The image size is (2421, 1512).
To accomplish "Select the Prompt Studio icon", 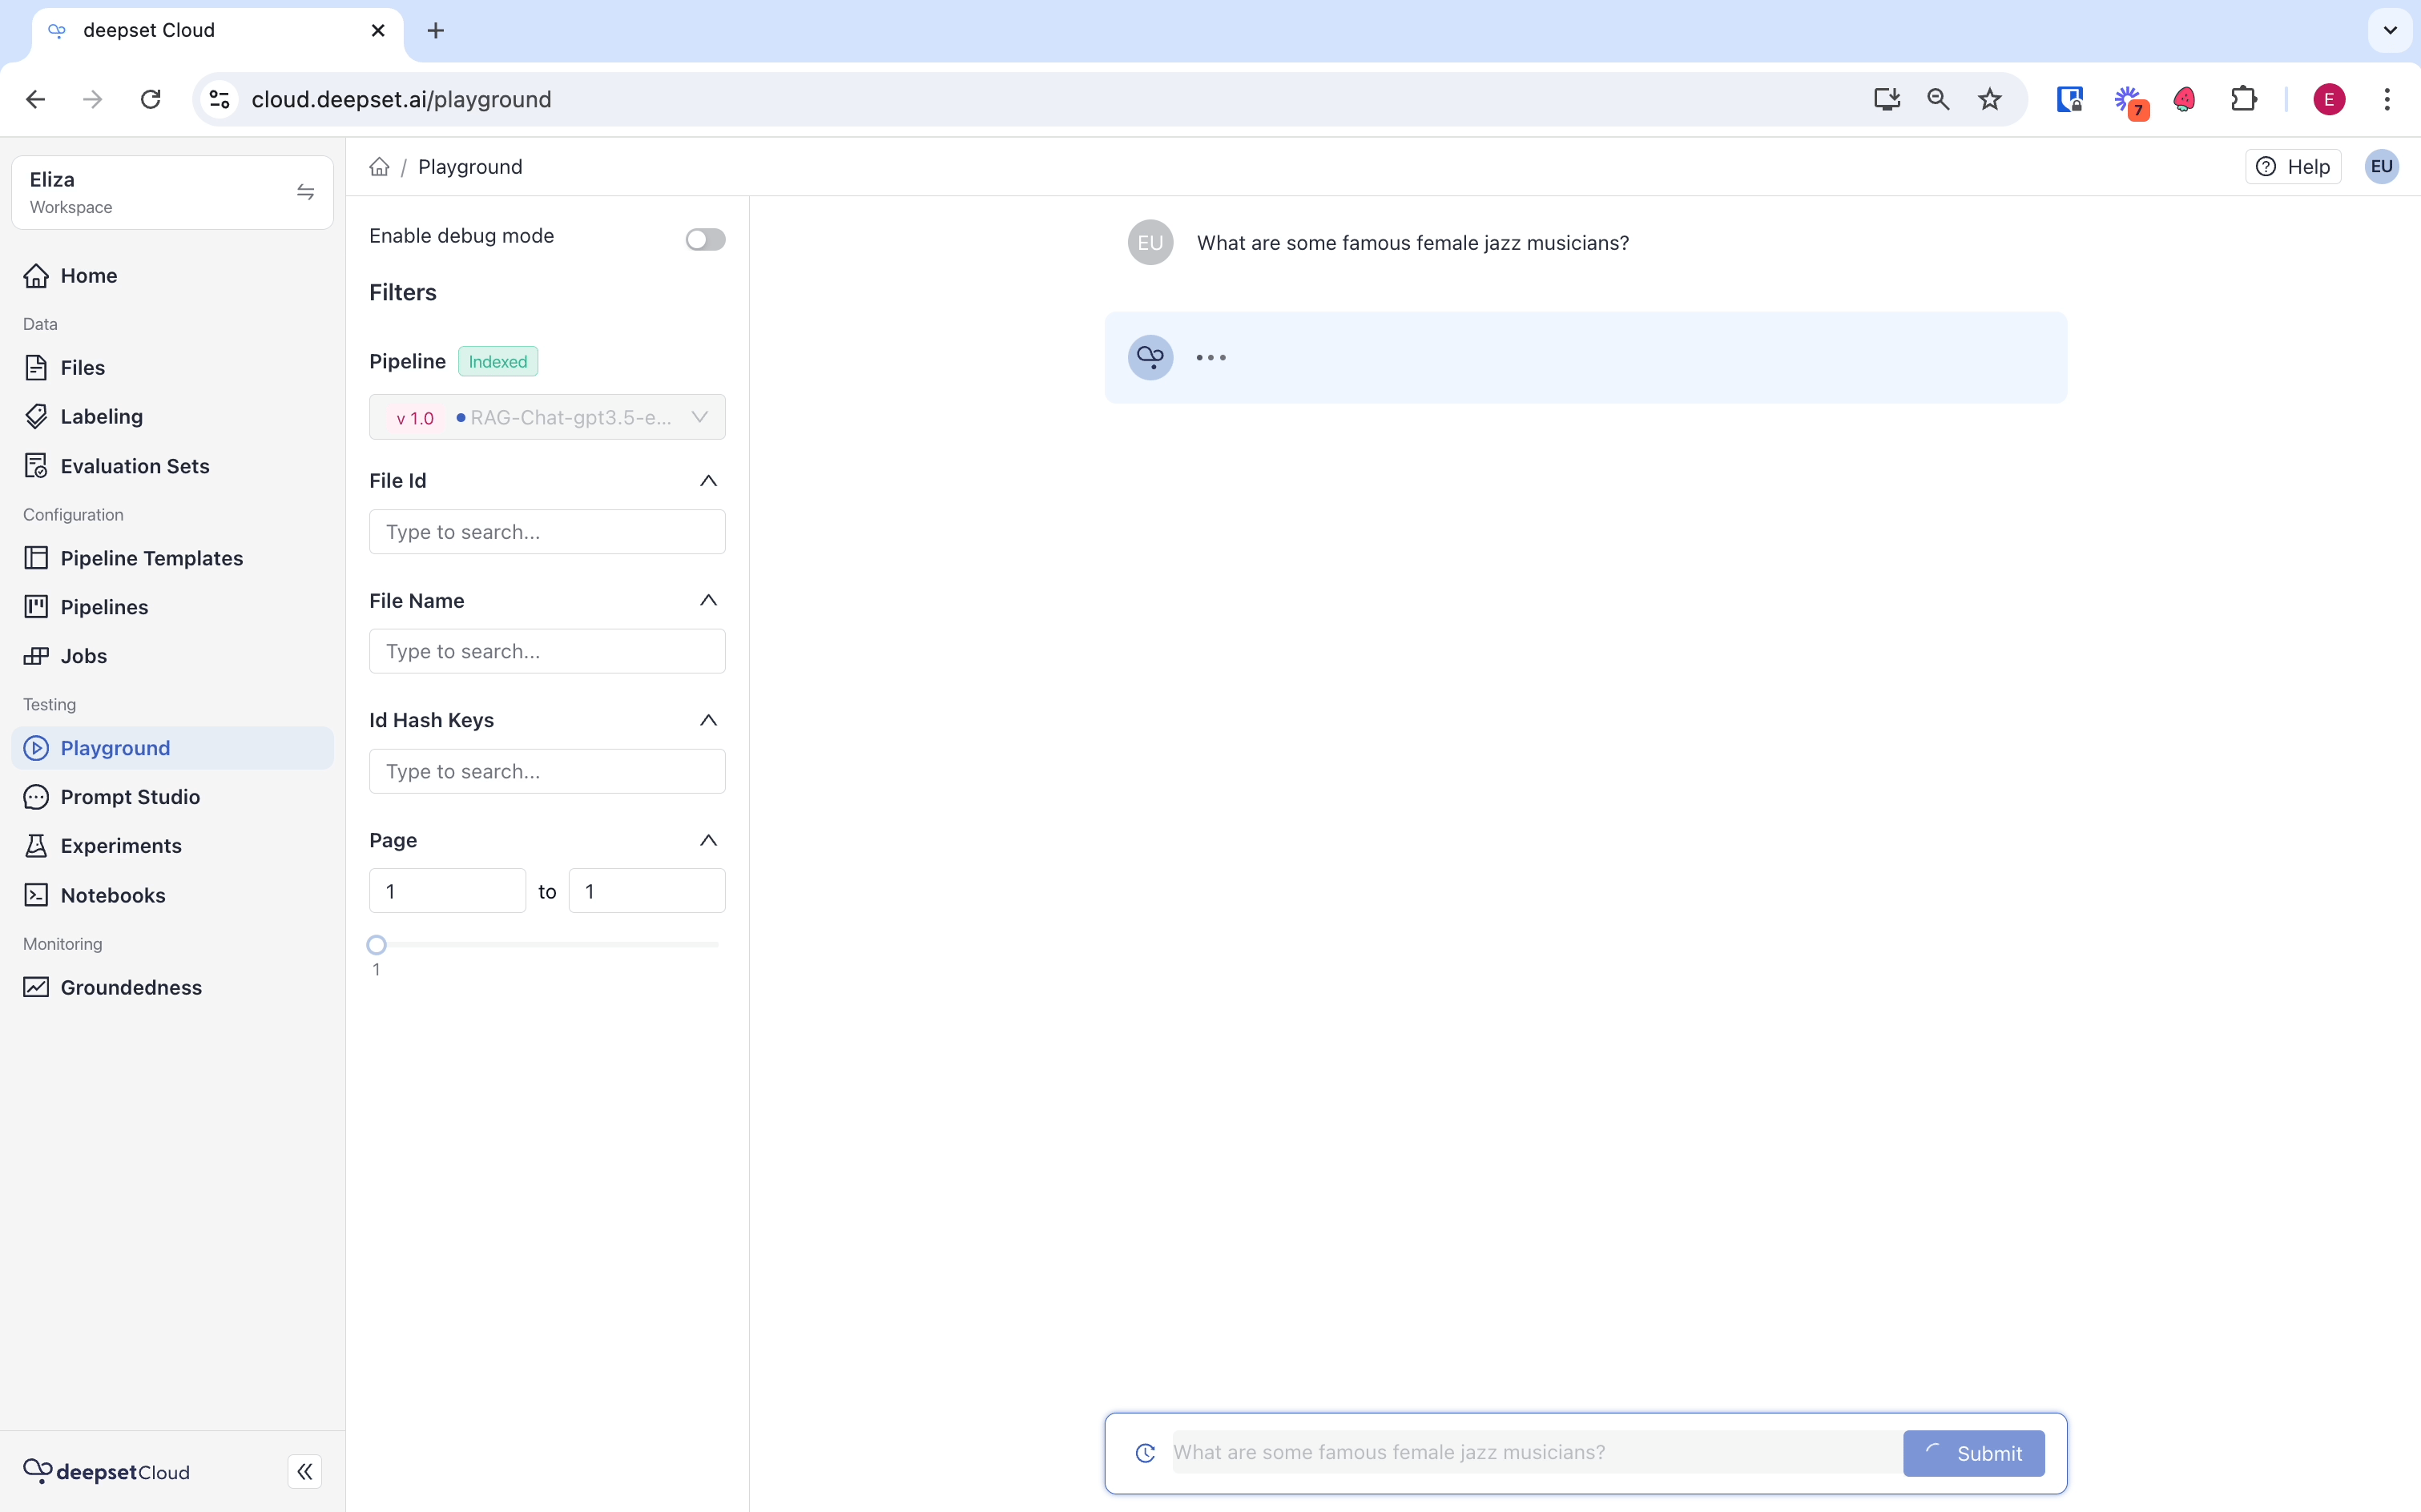I will click(x=36, y=796).
